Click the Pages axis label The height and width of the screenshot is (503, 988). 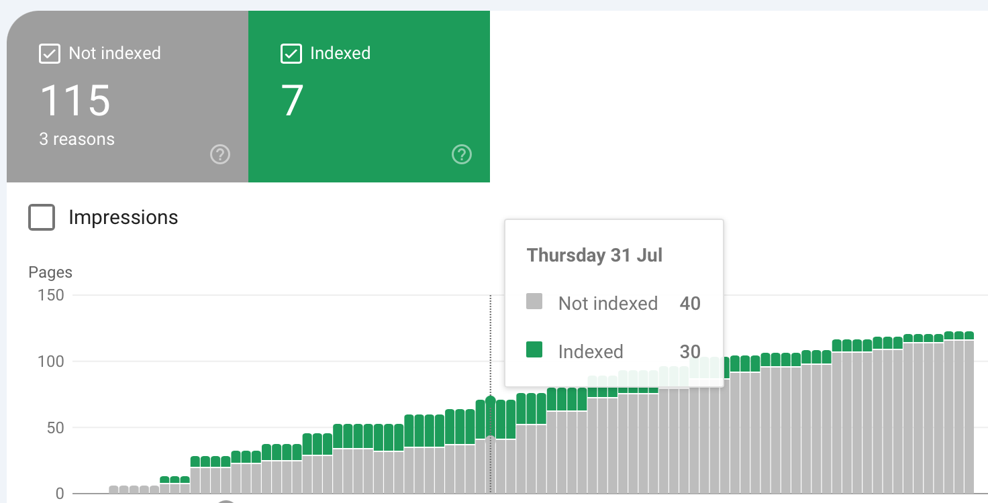click(50, 272)
